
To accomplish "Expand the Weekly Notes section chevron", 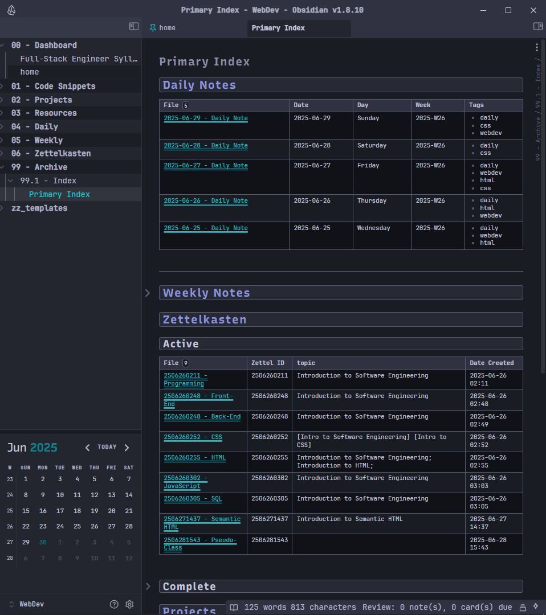I will click(148, 293).
